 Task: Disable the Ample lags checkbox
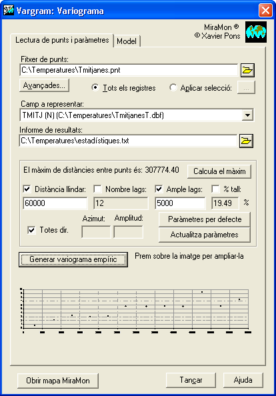point(159,189)
